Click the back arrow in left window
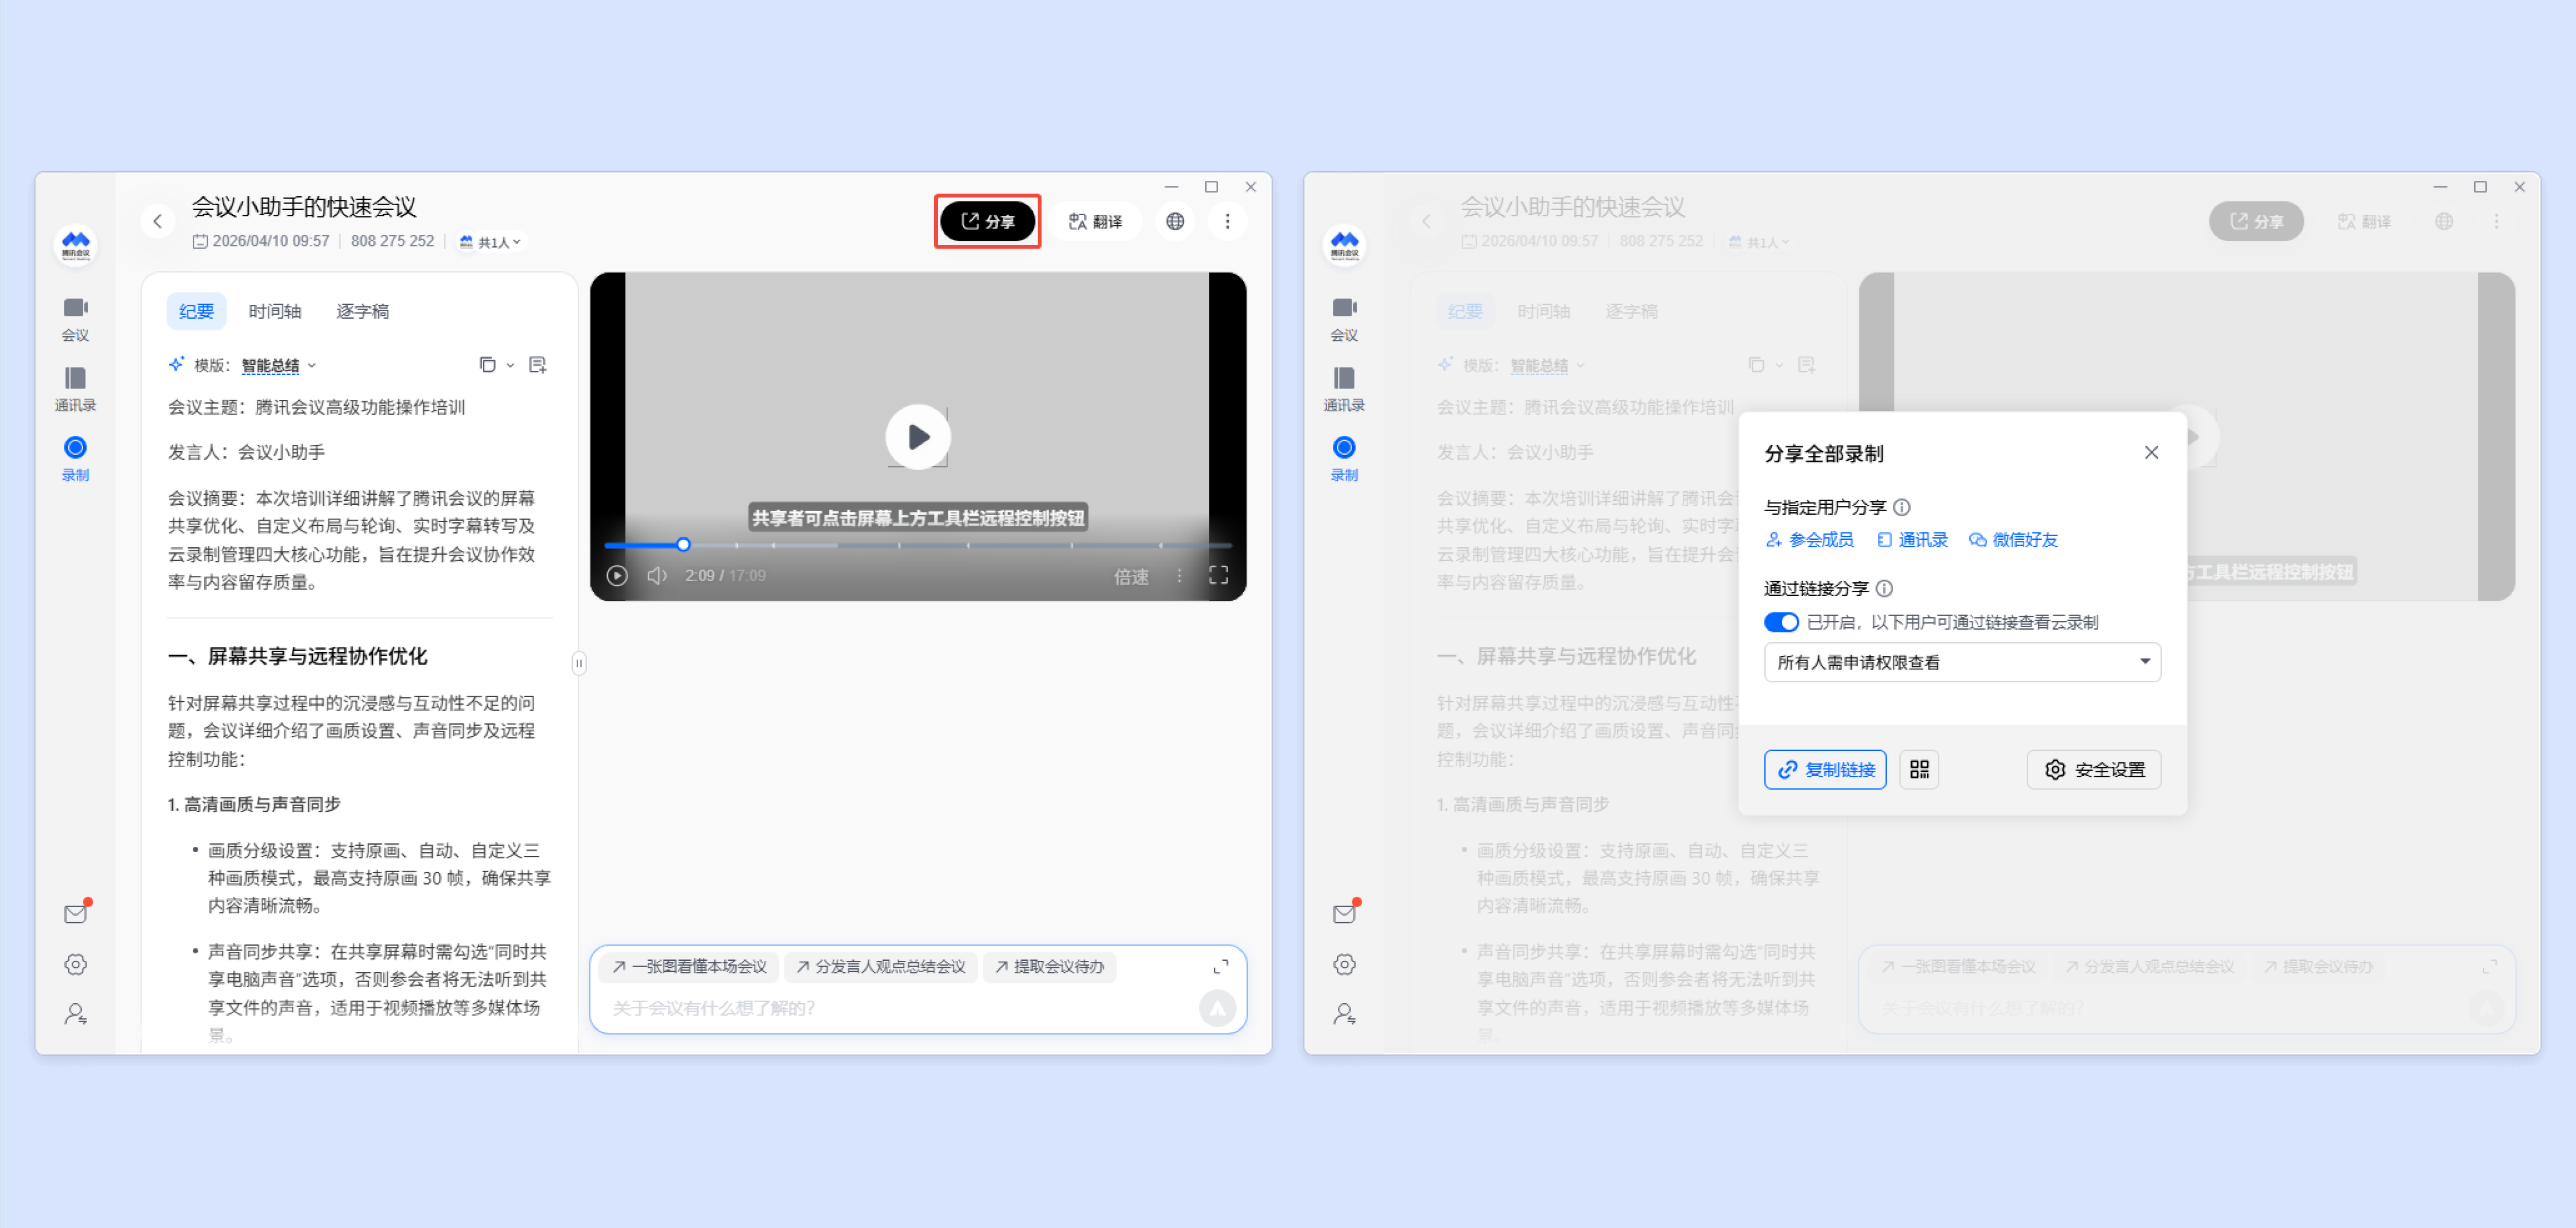The width and height of the screenshot is (2576, 1228). (157, 221)
